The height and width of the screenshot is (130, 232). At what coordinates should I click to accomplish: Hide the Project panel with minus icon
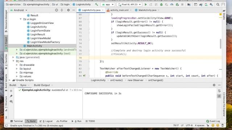pos(74,10)
